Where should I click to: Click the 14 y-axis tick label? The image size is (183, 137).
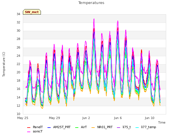18,97
